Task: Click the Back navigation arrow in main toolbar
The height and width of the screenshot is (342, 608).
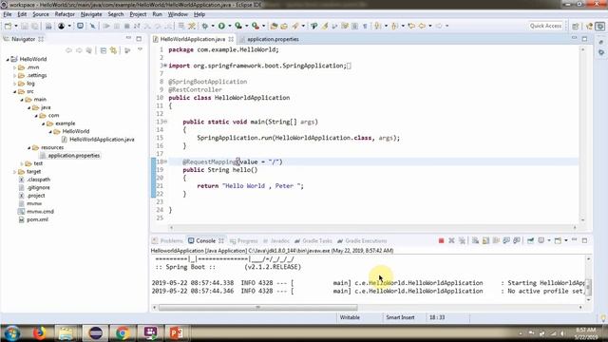Action: 422,26
